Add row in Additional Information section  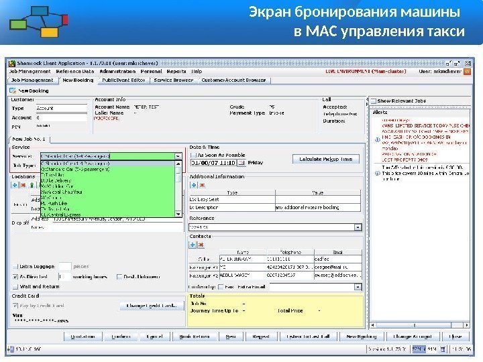pyautogui.click(x=194, y=185)
